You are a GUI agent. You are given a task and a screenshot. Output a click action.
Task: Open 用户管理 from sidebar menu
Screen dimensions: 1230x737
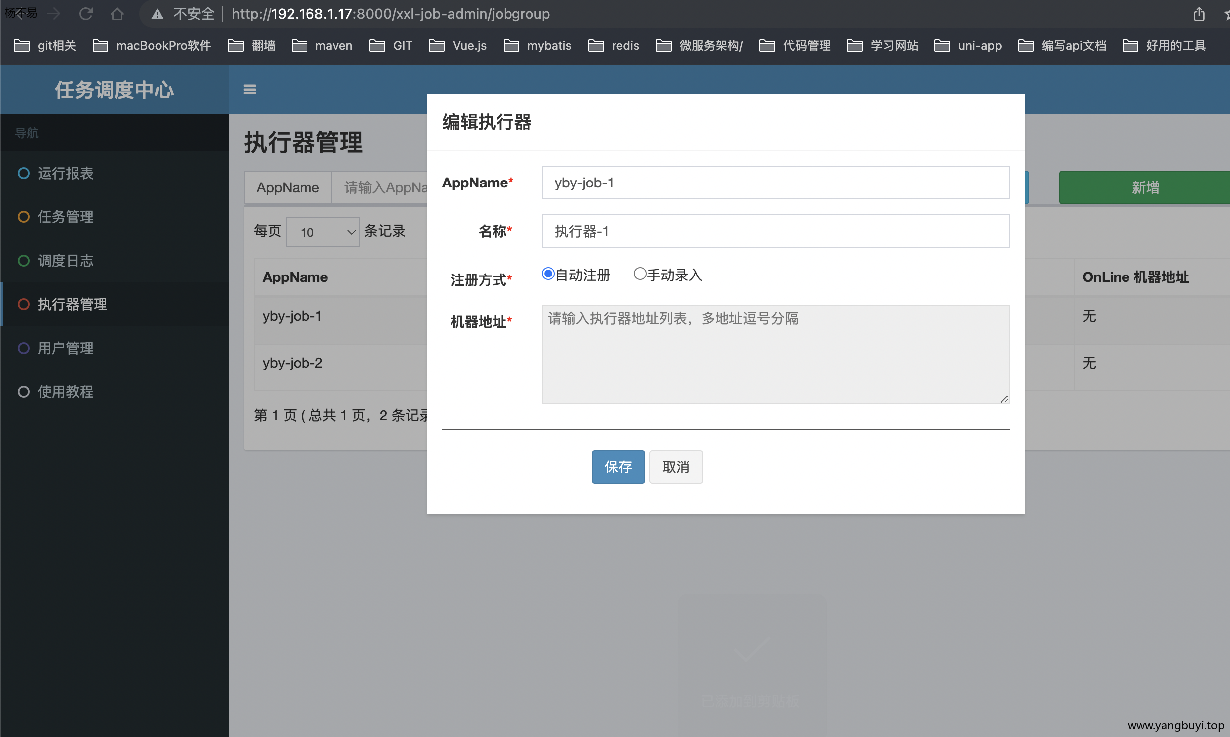pos(65,348)
